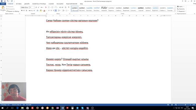Toggle Strikethrough formatting (abc)

(30, 11)
